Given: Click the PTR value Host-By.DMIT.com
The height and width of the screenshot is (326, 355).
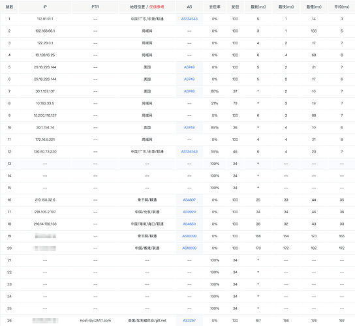Looking at the screenshot, I should point(95,321).
